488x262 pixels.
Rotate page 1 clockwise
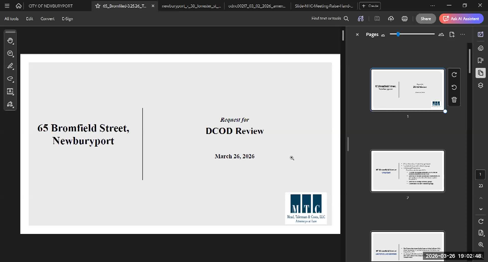[x=454, y=75]
